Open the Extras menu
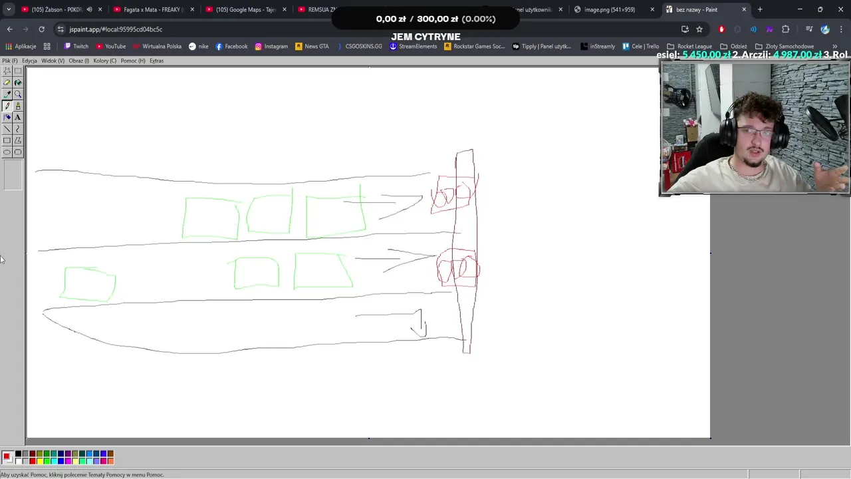The height and width of the screenshot is (479, 851). pos(156,61)
